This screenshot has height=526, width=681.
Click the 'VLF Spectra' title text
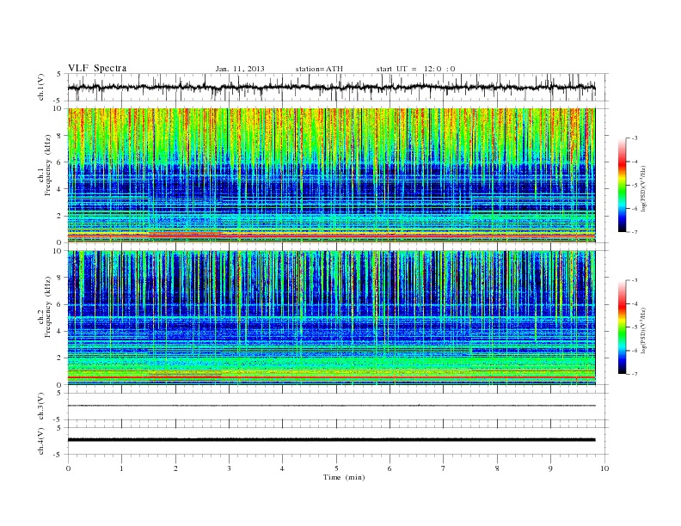97,68
